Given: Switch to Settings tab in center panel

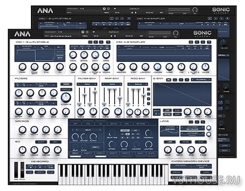Looking at the screenshot, I should [x=141, y=124].
